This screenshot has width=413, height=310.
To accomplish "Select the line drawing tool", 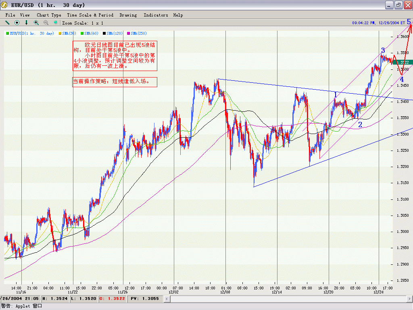I will tap(7, 23).
